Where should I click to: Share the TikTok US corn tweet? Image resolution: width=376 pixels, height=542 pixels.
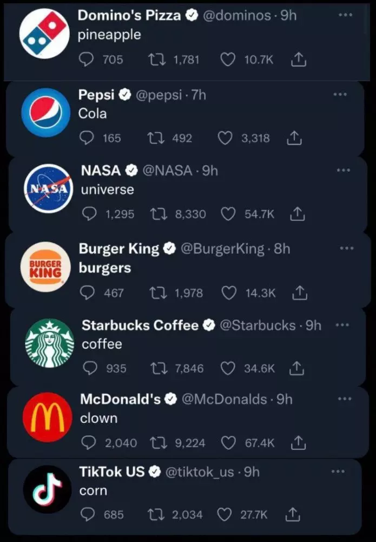(293, 514)
